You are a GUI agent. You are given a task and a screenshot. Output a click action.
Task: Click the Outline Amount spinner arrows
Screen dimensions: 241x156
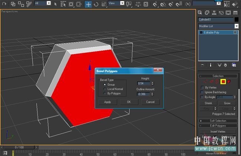152,94
